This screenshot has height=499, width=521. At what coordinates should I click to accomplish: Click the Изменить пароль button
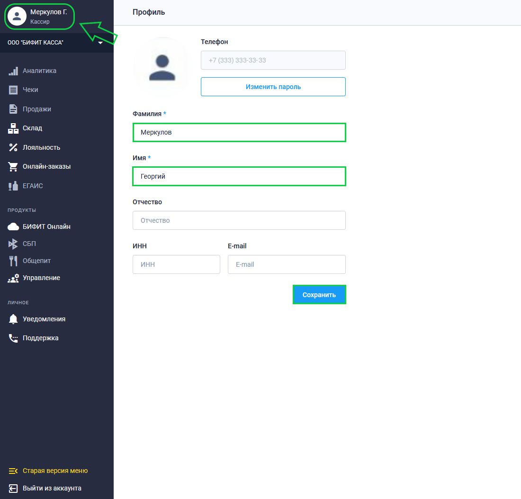coord(273,87)
